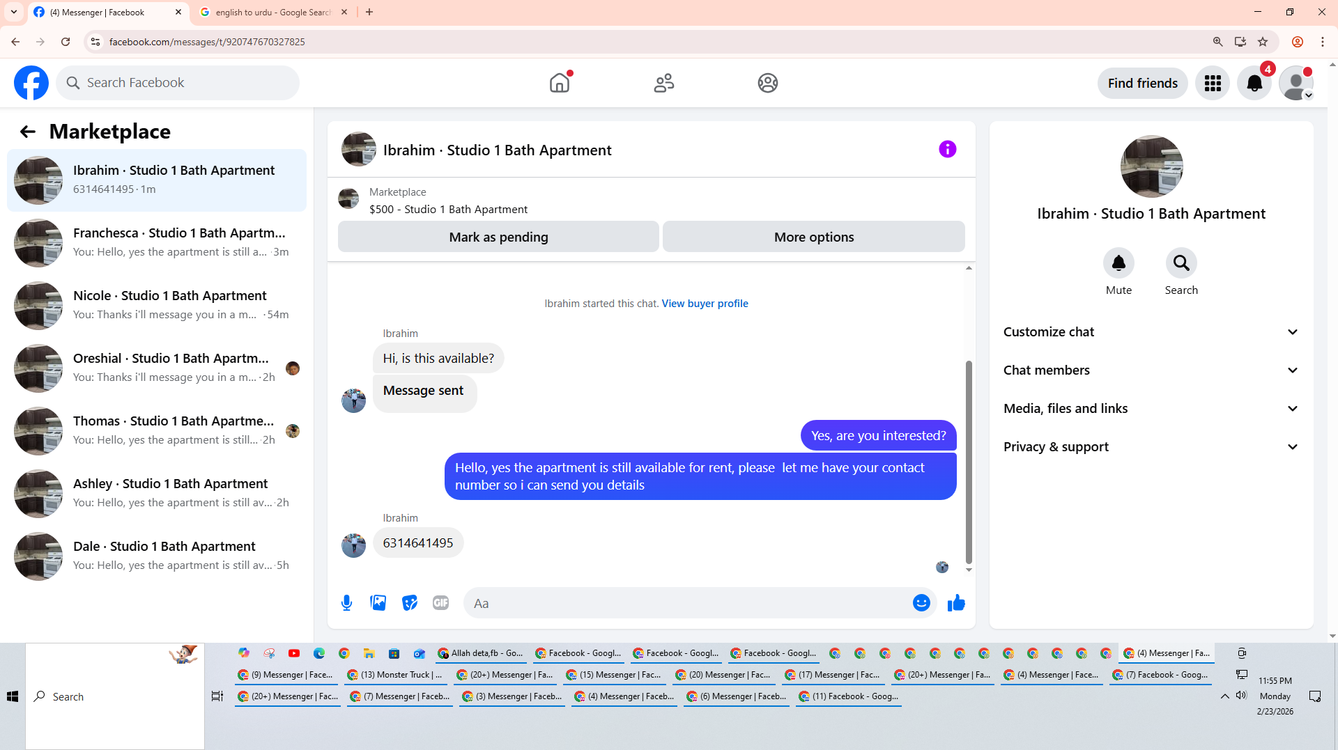The width and height of the screenshot is (1338, 750).
Task: Open Windows Start menu
Action: 13,696
